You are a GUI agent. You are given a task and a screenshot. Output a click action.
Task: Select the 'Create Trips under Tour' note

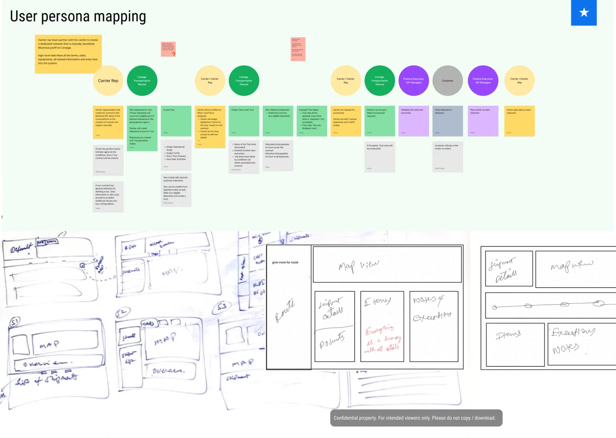[x=244, y=121]
